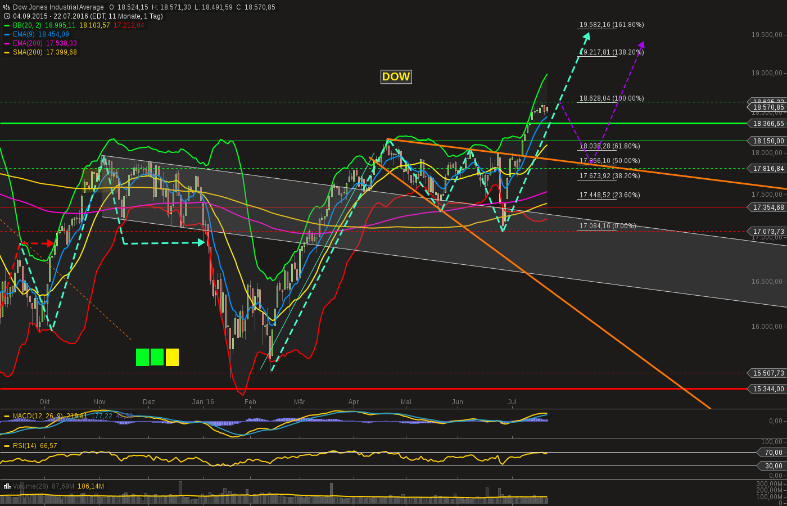Click the yellow dash icon in the RSI panel
787x506 pixels.
(7, 445)
